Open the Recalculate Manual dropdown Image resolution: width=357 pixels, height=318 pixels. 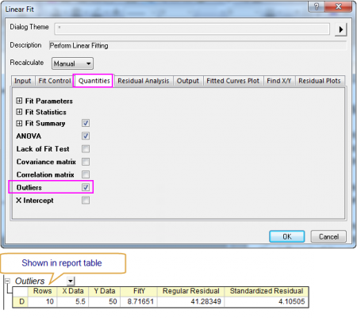pos(72,63)
